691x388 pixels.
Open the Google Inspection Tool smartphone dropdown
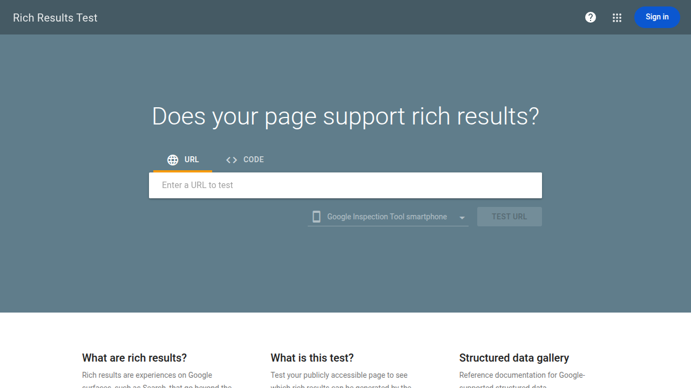point(388,216)
